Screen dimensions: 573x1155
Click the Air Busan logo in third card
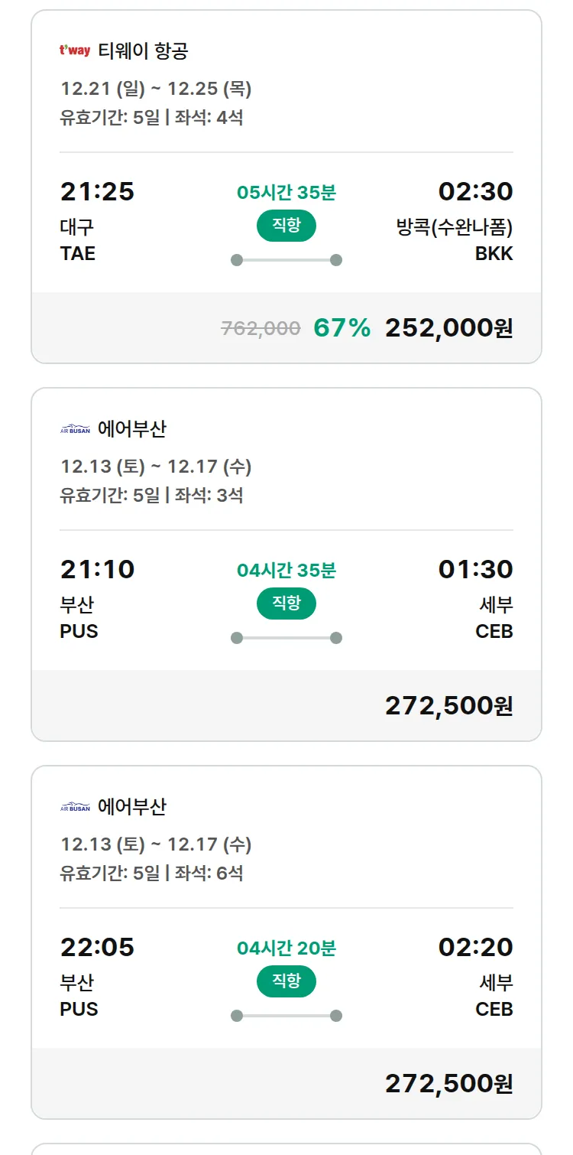75,807
